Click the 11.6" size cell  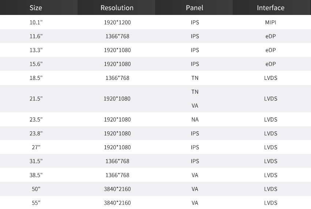pyautogui.click(x=36, y=36)
